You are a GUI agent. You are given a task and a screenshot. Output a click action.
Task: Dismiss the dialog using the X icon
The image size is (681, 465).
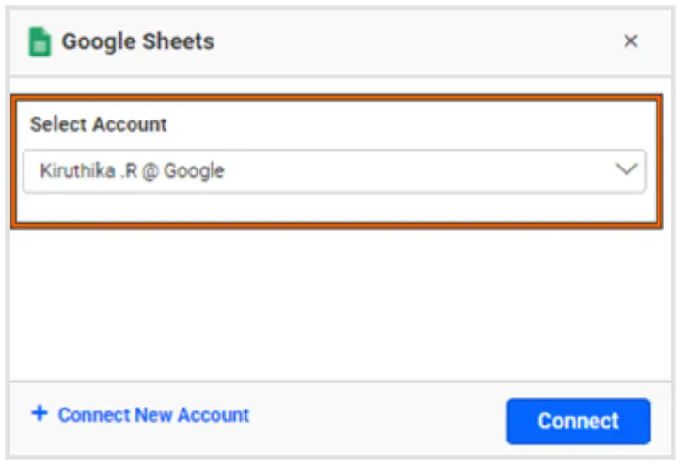(x=630, y=41)
